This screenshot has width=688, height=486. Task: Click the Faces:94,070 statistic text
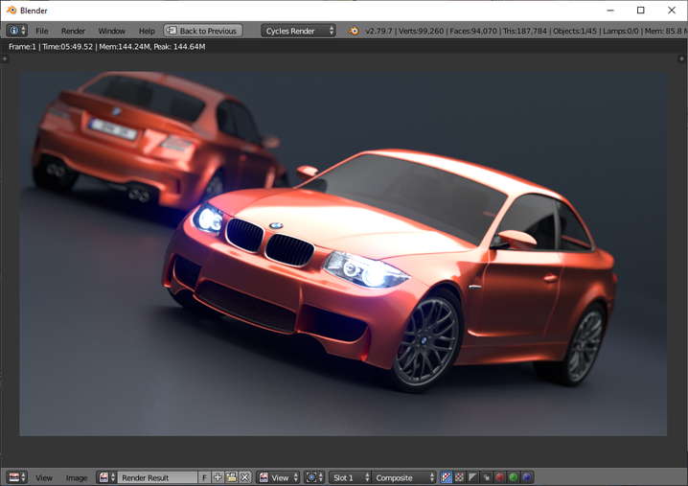[x=473, y=32]
